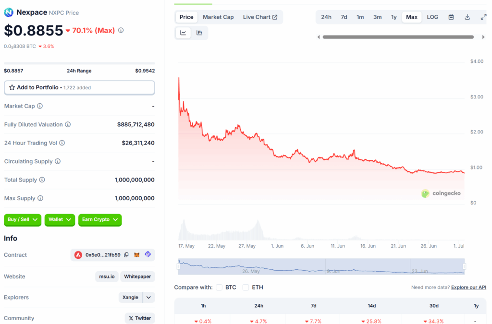Expand the Explorers chevron dropdown
492x324 pixels.
point(149,298)
